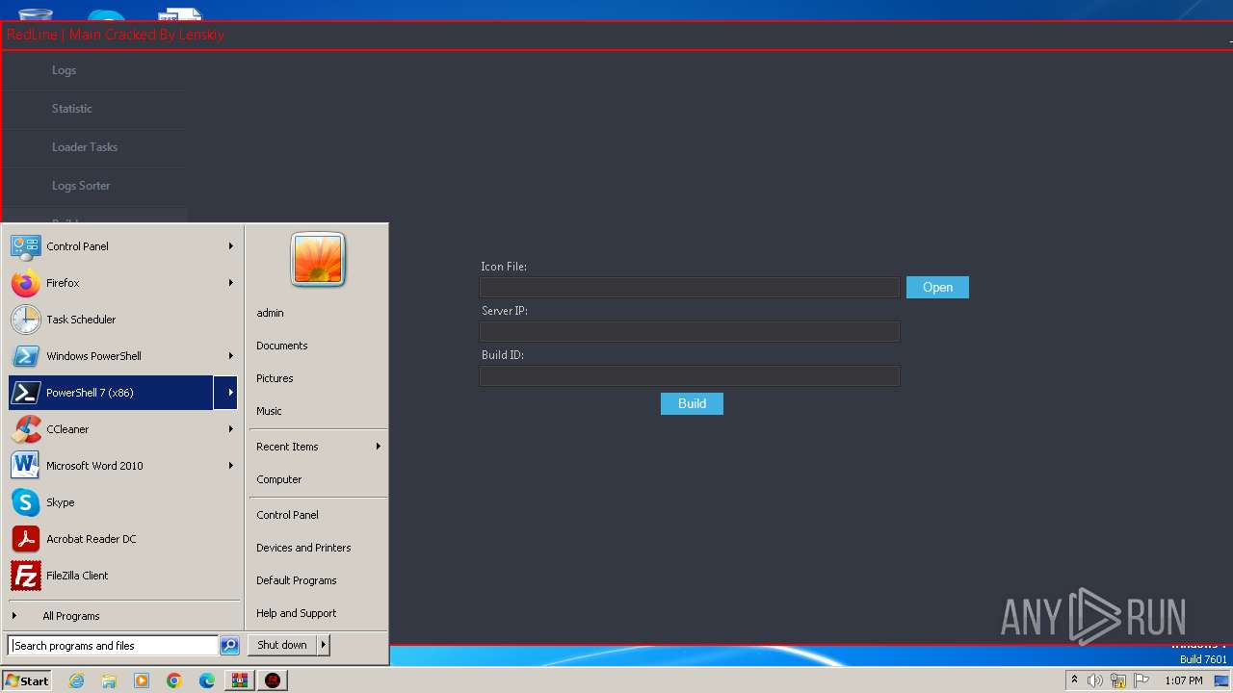Image resolution: width=1233 pixels, height=693 pixels.
Task: Open Documents from Start menu
Action: click(x=282, y=346)
